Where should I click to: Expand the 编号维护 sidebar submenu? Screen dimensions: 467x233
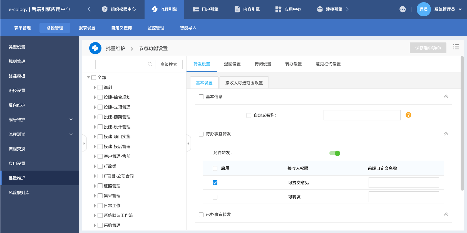(x=71, y=120)
